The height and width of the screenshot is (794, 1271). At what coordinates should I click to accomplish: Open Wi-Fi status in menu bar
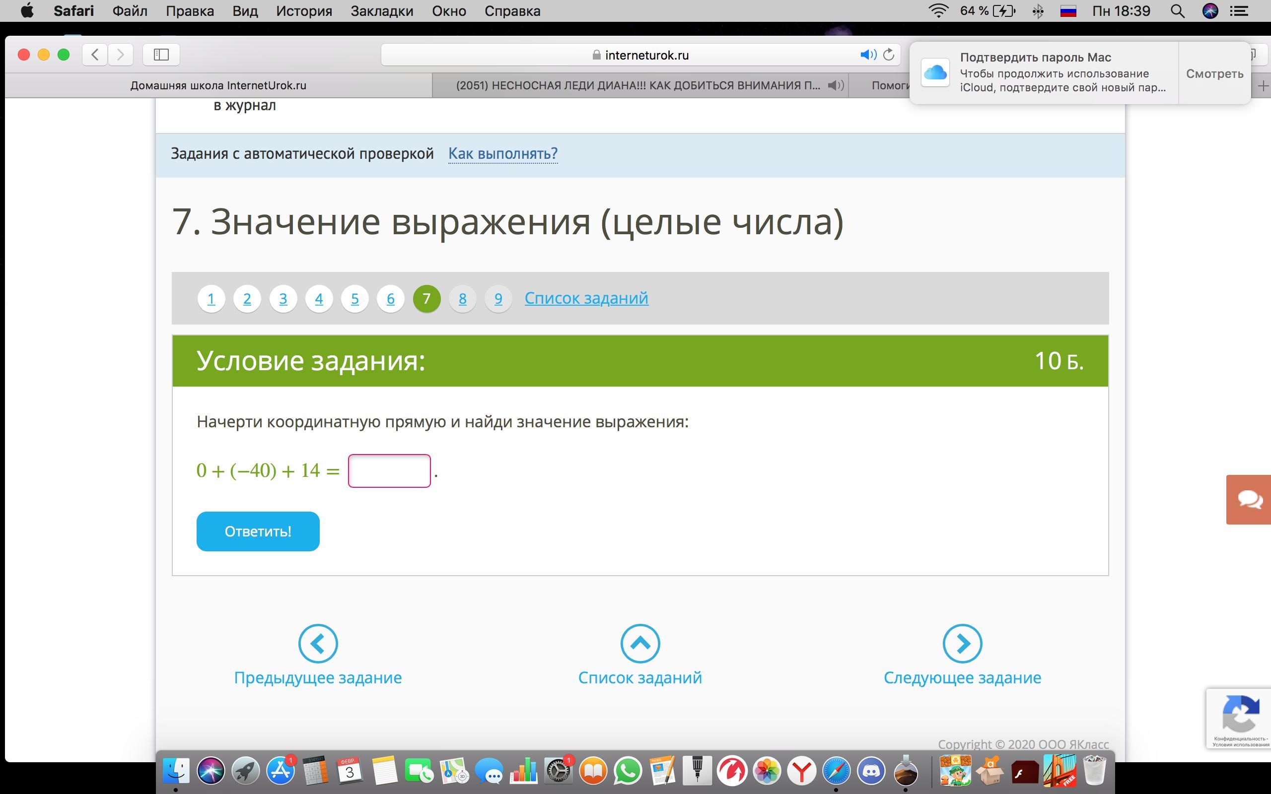[x=938, y=11]
